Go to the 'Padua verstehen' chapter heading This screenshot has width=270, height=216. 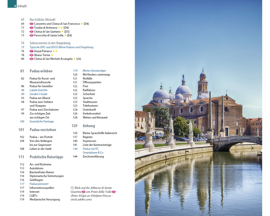pyautogui.click(x=43, y=130)
